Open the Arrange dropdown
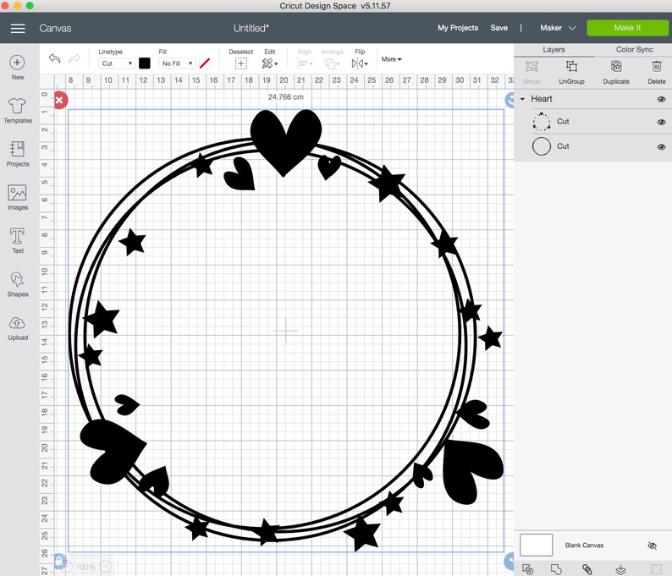 tap(332, 63)
